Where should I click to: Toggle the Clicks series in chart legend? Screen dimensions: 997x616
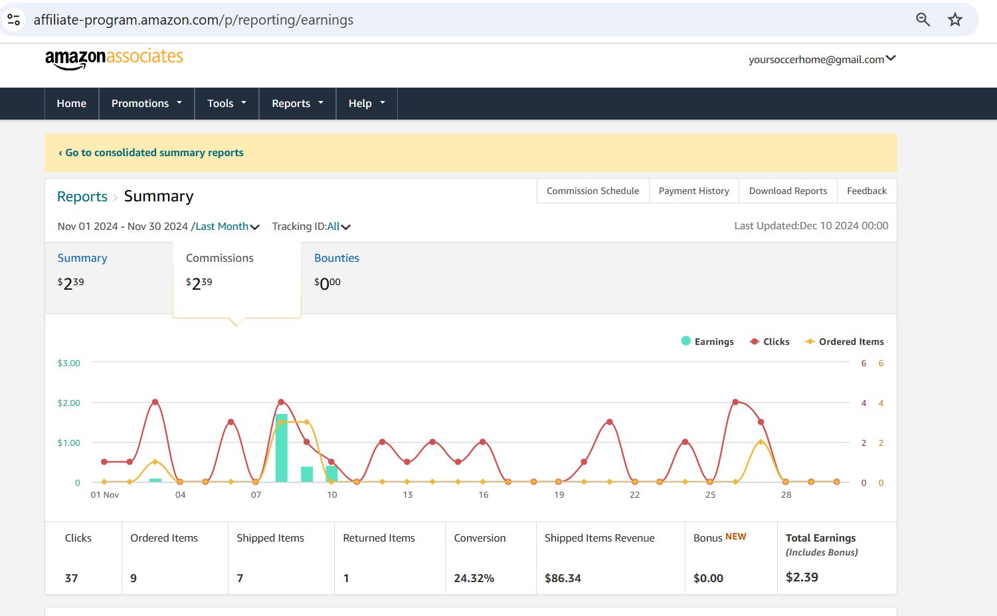(769, 342)
